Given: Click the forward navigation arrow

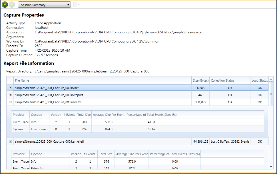Looking at the screenshot, I should [x=12, y=5].
